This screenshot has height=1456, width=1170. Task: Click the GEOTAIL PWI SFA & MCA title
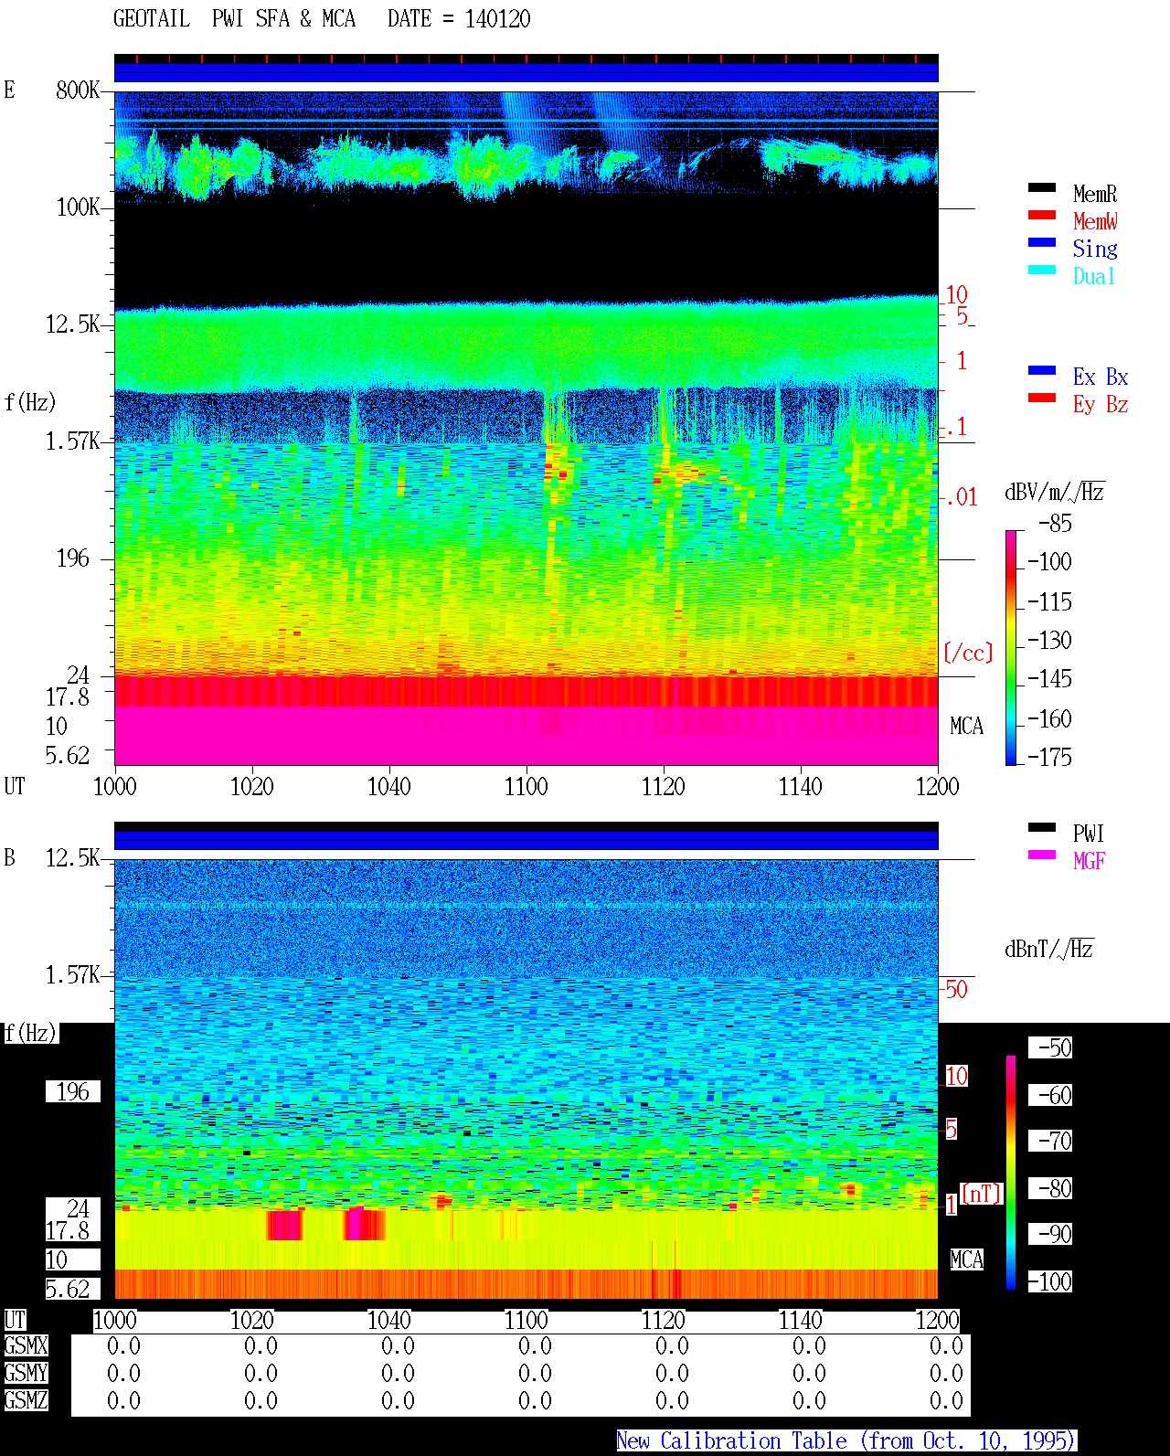point(234,19)
